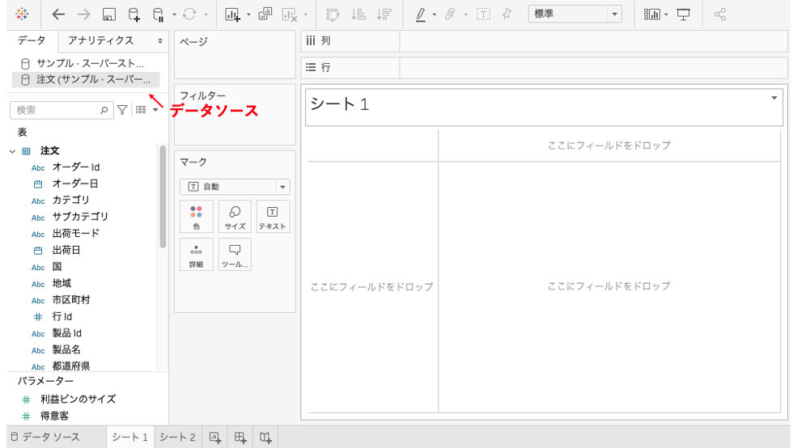Screen dimensions: 793x448
Task: Open the data pane view options arrow
Action: click(x=155, y=110)
